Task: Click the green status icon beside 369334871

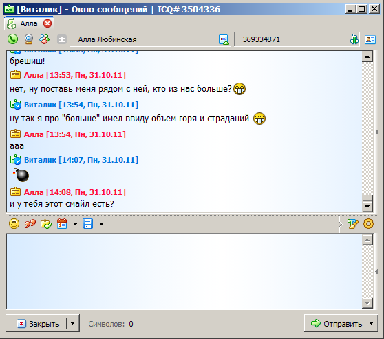Action: click(354, 39)
